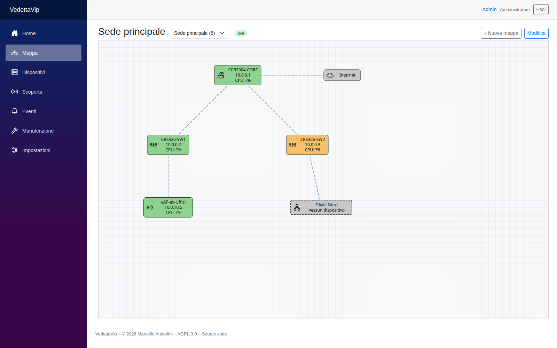The image size is (557, 348).
Task: Click the Internet node label
Action: click(347, 75)
